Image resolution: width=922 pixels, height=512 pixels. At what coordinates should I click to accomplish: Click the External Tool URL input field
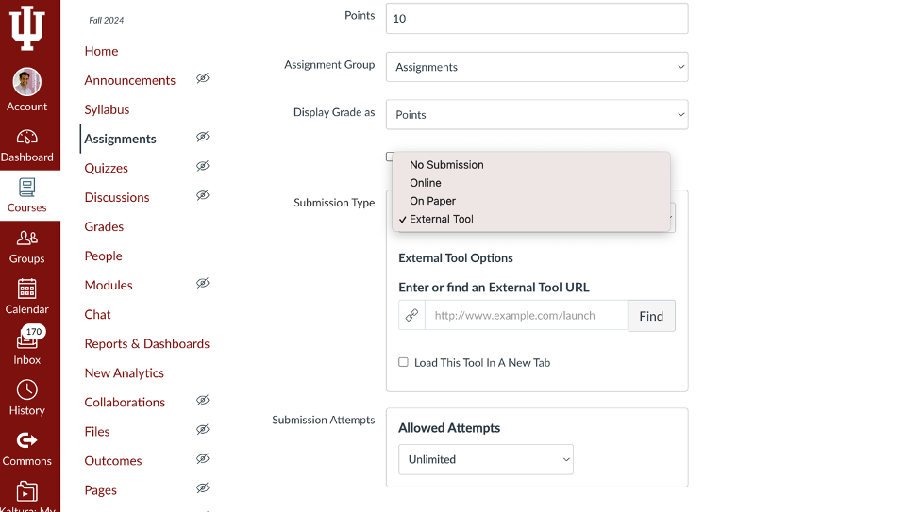pyautogui.click(x=527, y=316)
